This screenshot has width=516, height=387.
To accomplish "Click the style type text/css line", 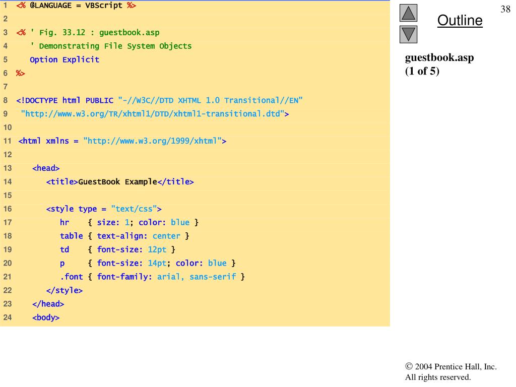I will point(104,209).
